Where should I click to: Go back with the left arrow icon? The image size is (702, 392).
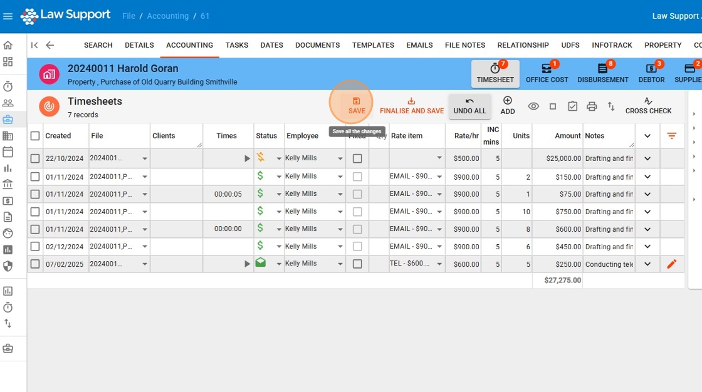50,45
